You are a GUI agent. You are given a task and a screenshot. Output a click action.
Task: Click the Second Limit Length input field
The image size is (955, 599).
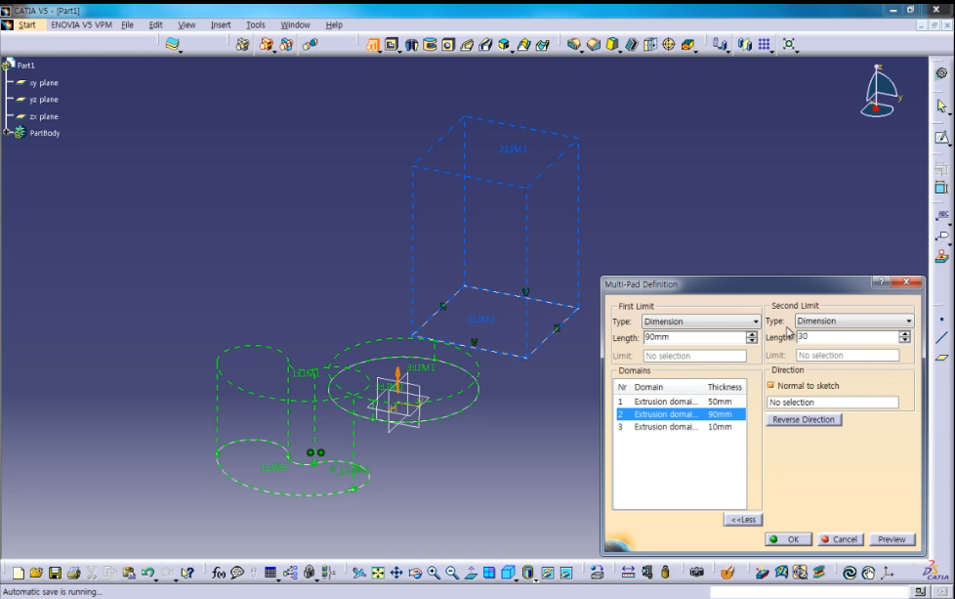[846, 337]
